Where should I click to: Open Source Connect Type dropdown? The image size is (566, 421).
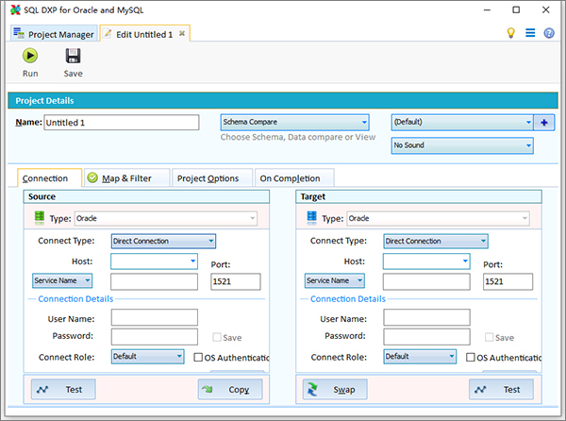point(163,241)
